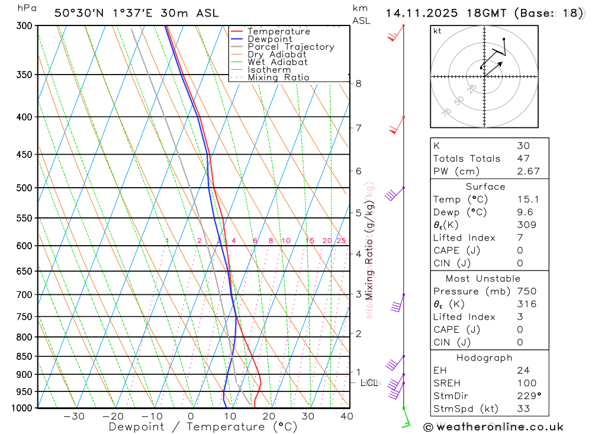Screen dimensions: 592x434
Task: Click the purple wind barb at 850 hPa
Action: tap(395, 363)
